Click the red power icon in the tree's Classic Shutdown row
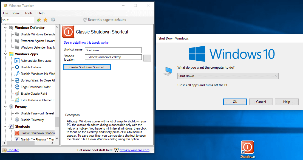The height and width of the screenshot is (160, 303). [x=17, y=133]
